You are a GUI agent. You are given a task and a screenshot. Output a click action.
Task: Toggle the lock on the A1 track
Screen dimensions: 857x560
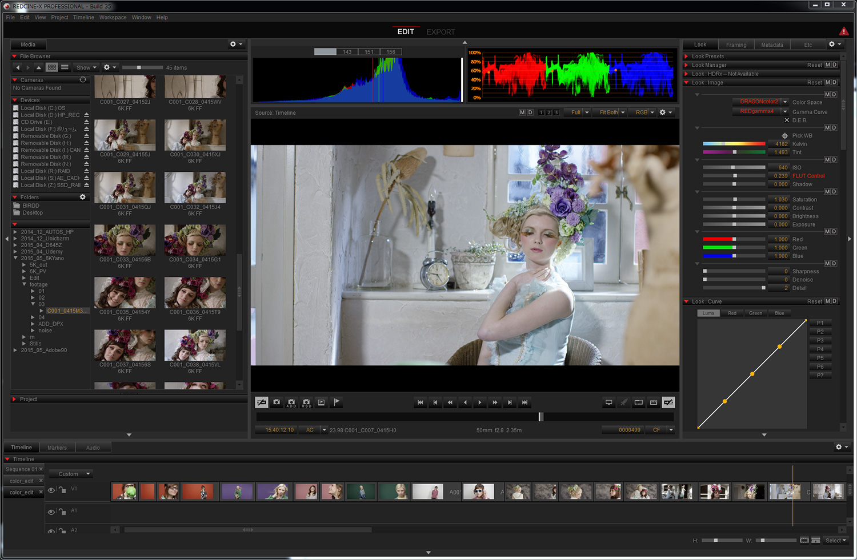coord(62,511)
